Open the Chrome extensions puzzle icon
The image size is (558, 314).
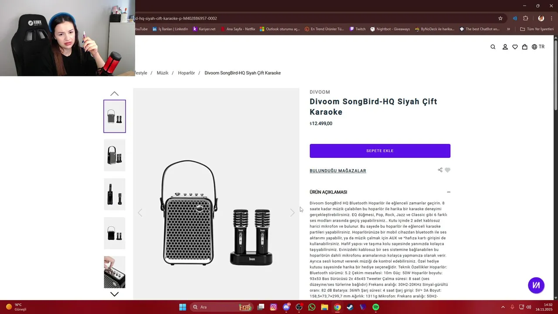525,18
